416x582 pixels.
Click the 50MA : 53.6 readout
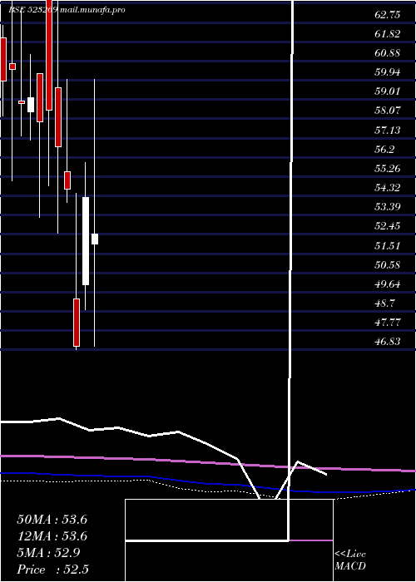[x=52, y=520]
